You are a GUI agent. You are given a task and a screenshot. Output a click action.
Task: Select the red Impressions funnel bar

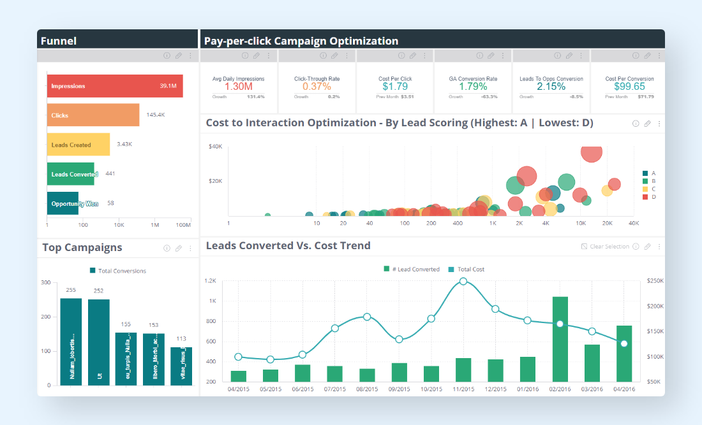[x=115, y=86]
